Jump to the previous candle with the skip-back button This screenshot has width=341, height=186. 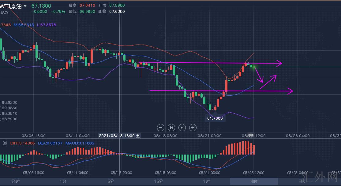171,127
